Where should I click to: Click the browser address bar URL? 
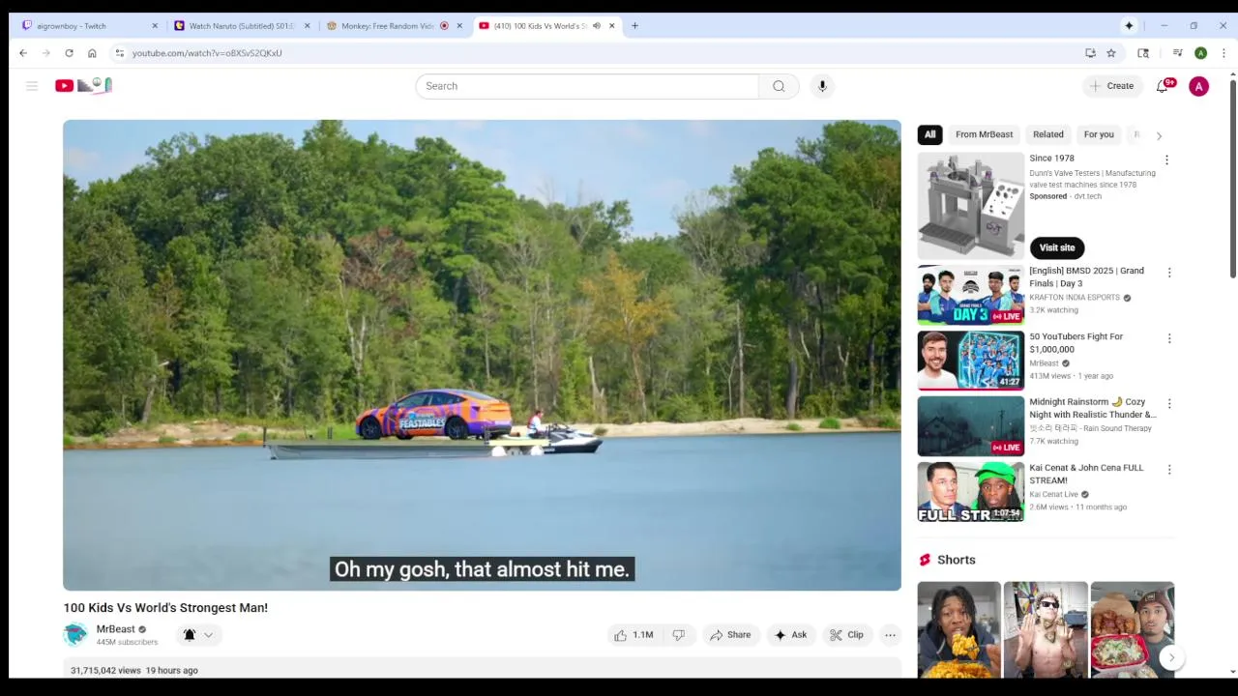click(207, 53)
